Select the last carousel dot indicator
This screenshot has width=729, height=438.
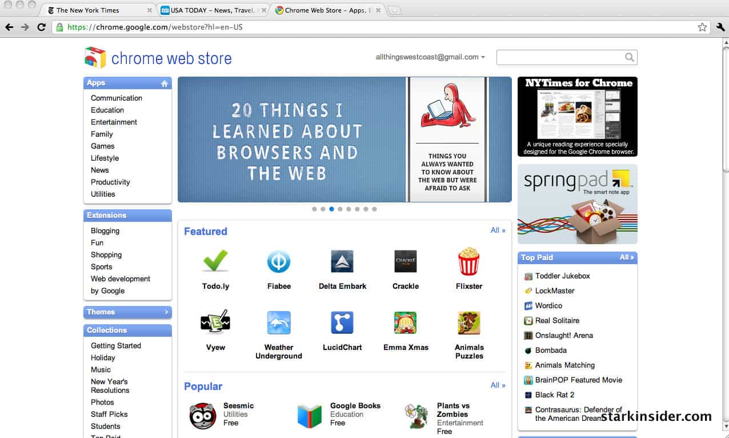pos(374,209)
